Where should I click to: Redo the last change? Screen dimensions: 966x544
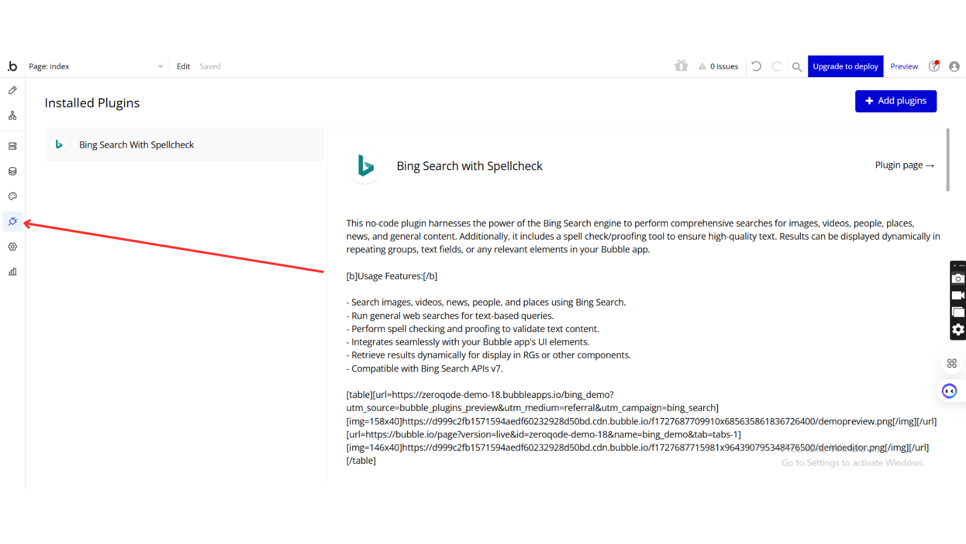tap(776, 67)
